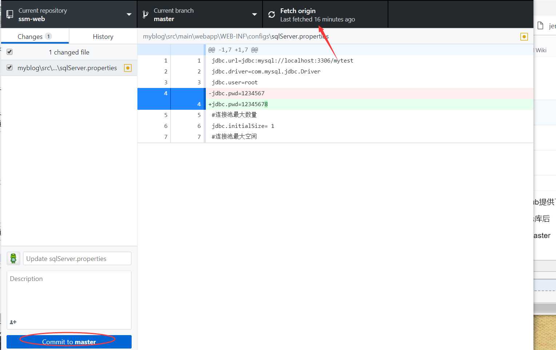Click the repository icon beside ssm-web

10,15
